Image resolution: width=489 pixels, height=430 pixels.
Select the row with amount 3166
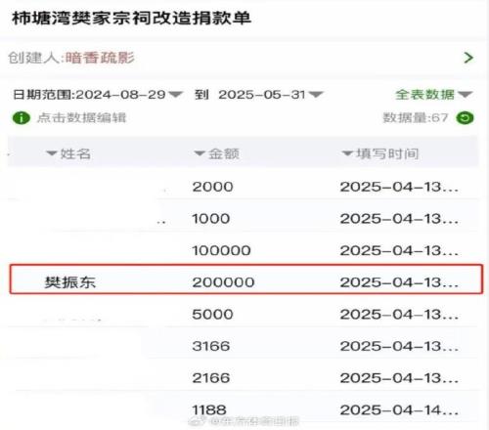click(x=243, y=346)
